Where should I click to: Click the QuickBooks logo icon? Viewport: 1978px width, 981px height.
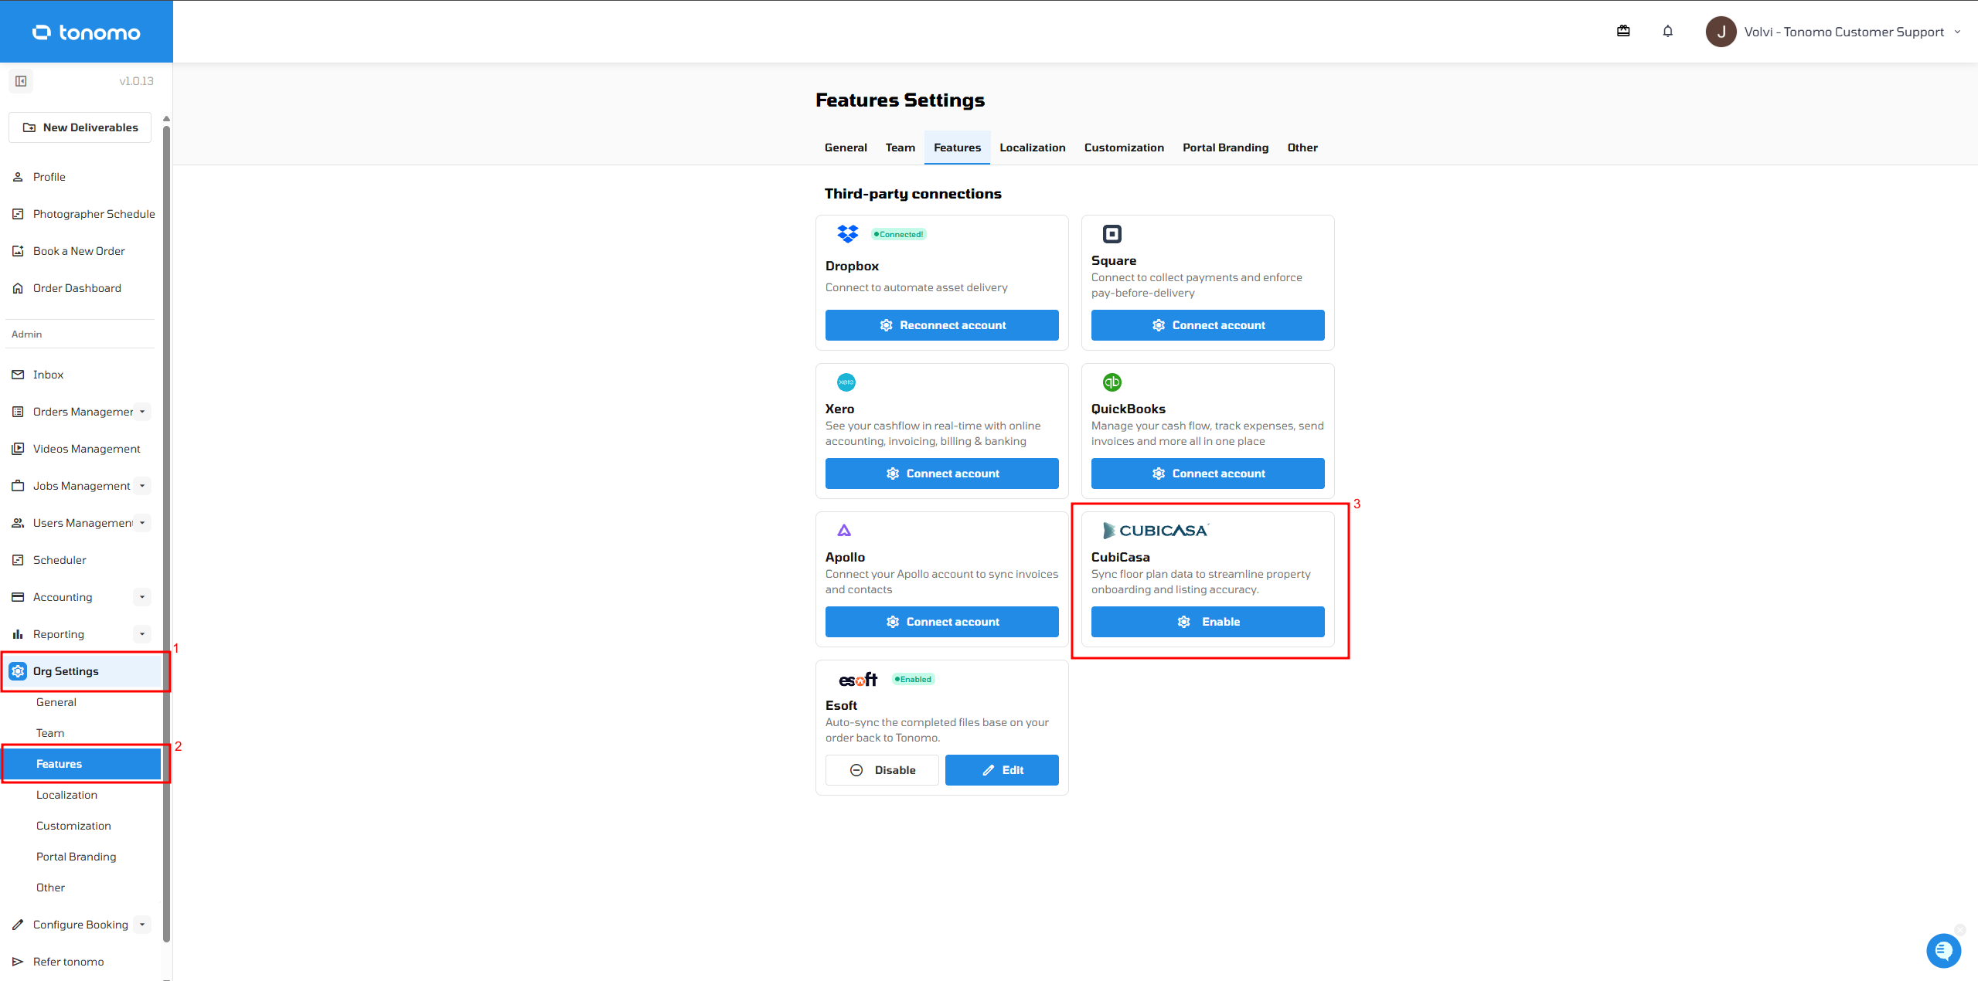(1112, 382)
